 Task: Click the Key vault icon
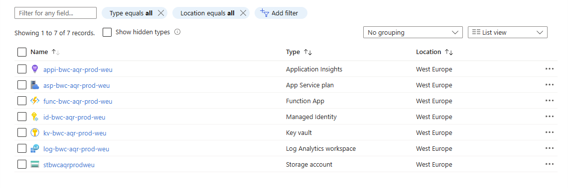tap(35, 133)
